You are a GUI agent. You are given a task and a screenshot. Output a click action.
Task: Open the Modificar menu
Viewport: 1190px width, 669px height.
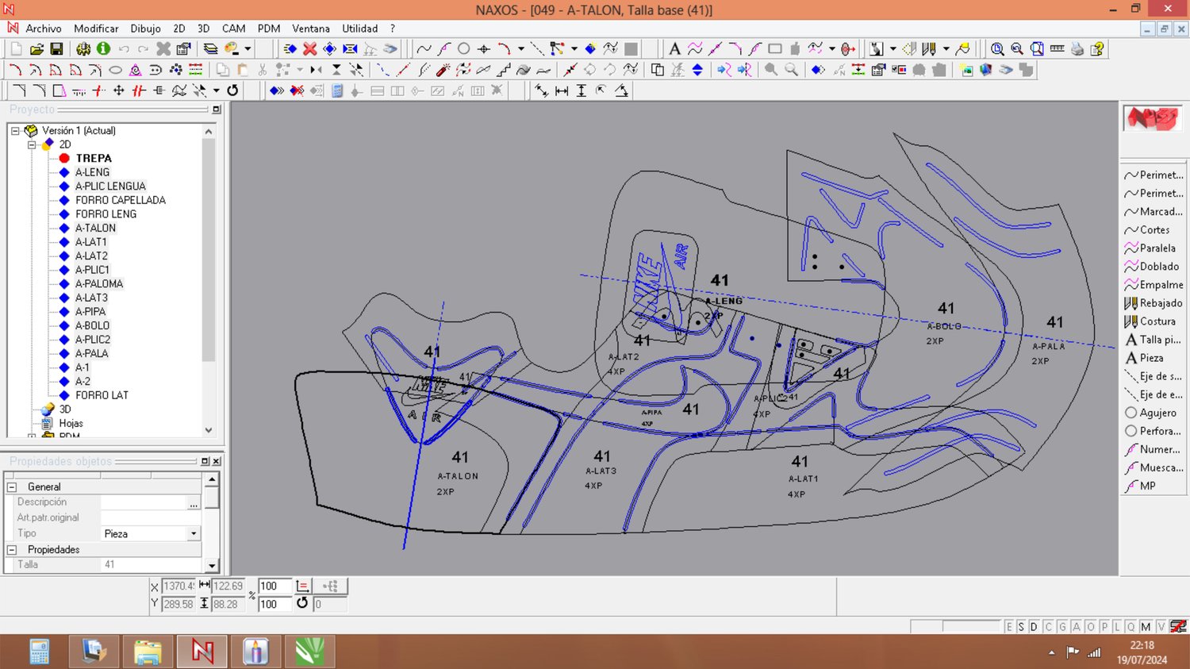(x=96, y=29)
